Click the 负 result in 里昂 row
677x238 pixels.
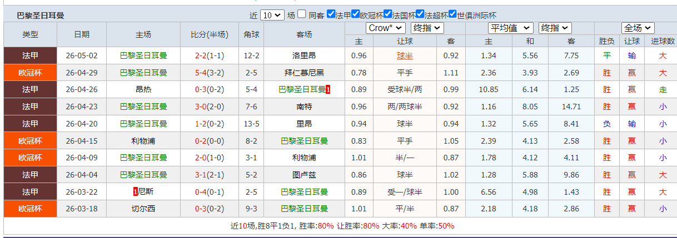[x=606, y=124]
